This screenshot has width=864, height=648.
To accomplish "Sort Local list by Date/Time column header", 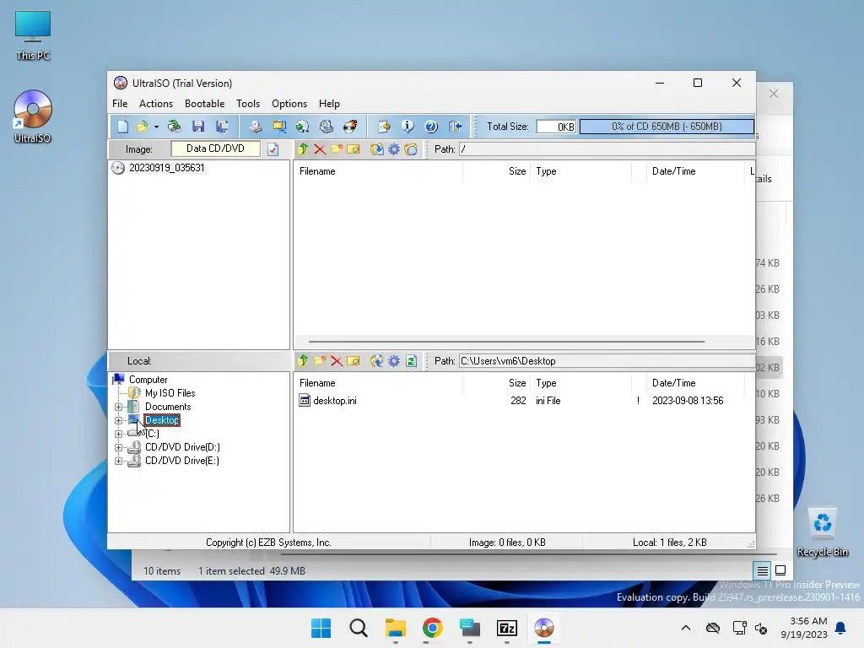I will 695,383.
